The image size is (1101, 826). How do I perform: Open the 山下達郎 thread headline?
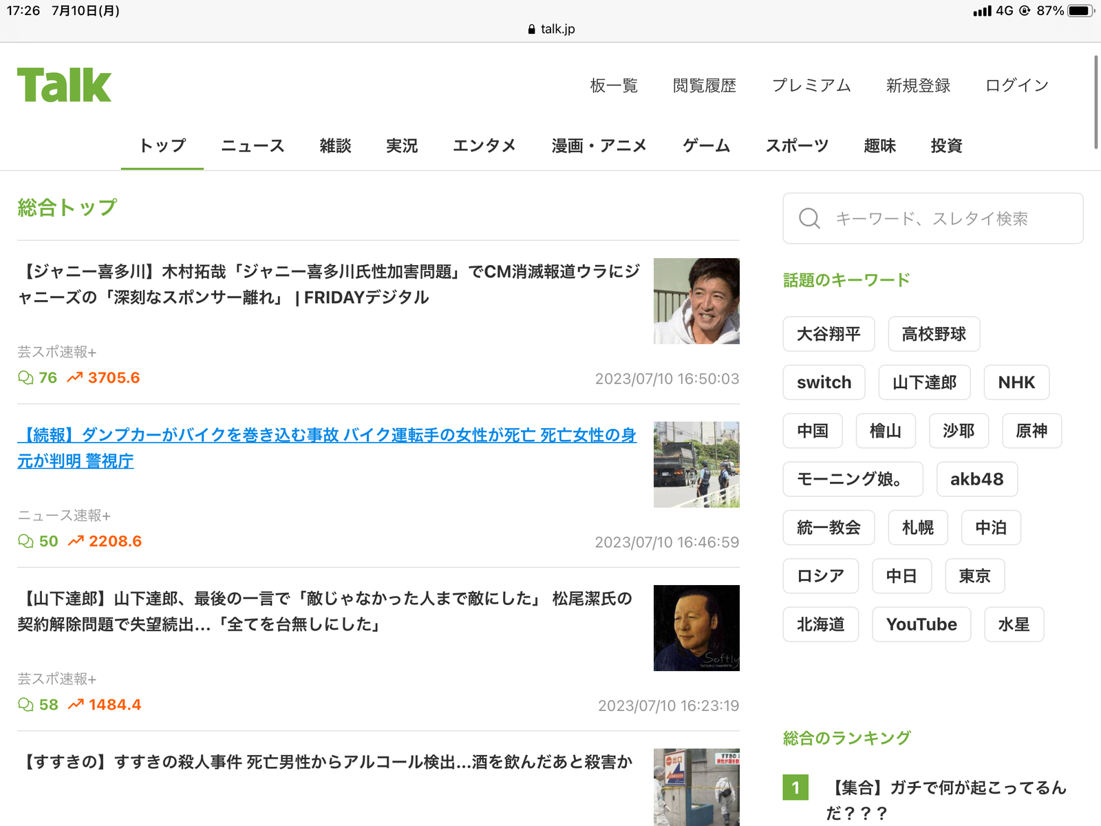click(325, 611)
